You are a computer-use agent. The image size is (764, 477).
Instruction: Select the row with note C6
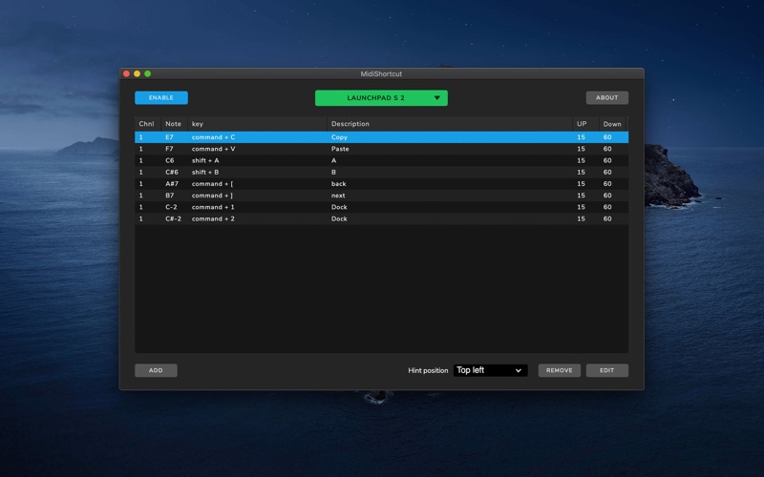click(381, 160)
